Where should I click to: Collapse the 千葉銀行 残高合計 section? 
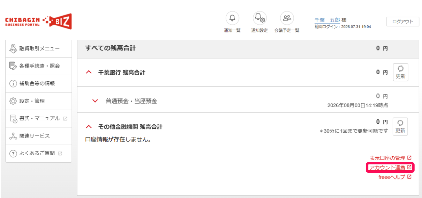(89, 72)
